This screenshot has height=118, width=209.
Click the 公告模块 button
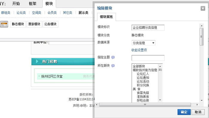(x=50, y=24)
